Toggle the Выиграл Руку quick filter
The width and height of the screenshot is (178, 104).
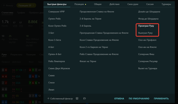point(145,33)
